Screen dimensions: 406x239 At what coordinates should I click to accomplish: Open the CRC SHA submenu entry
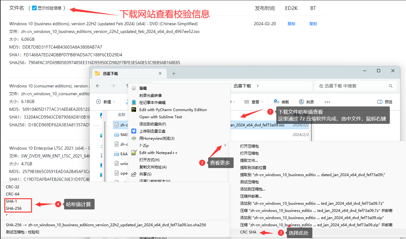(x=248, y=232)
